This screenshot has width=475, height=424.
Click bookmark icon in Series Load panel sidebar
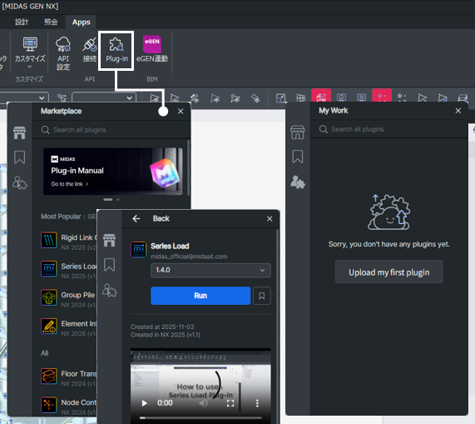[109, 264]
